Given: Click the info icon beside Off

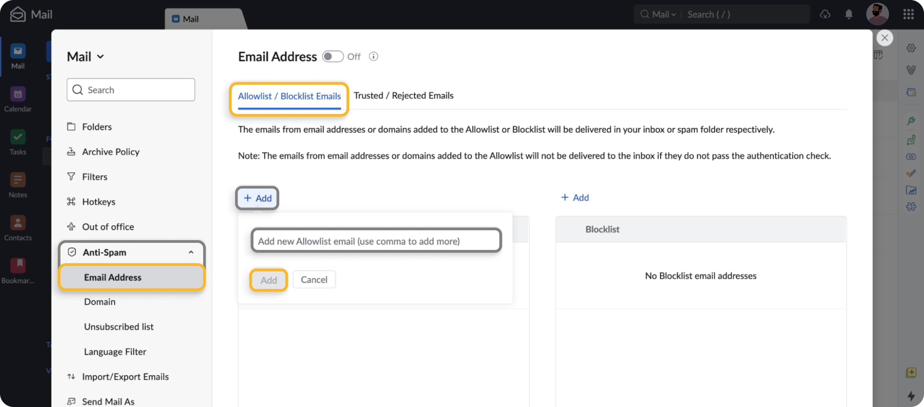Looking at the screenshot, I should (373, 57).
